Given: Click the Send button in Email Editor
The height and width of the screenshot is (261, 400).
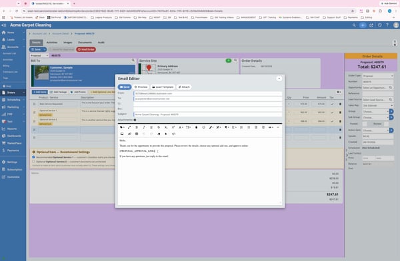Looking at the screenshot, I should coord(125,87).
